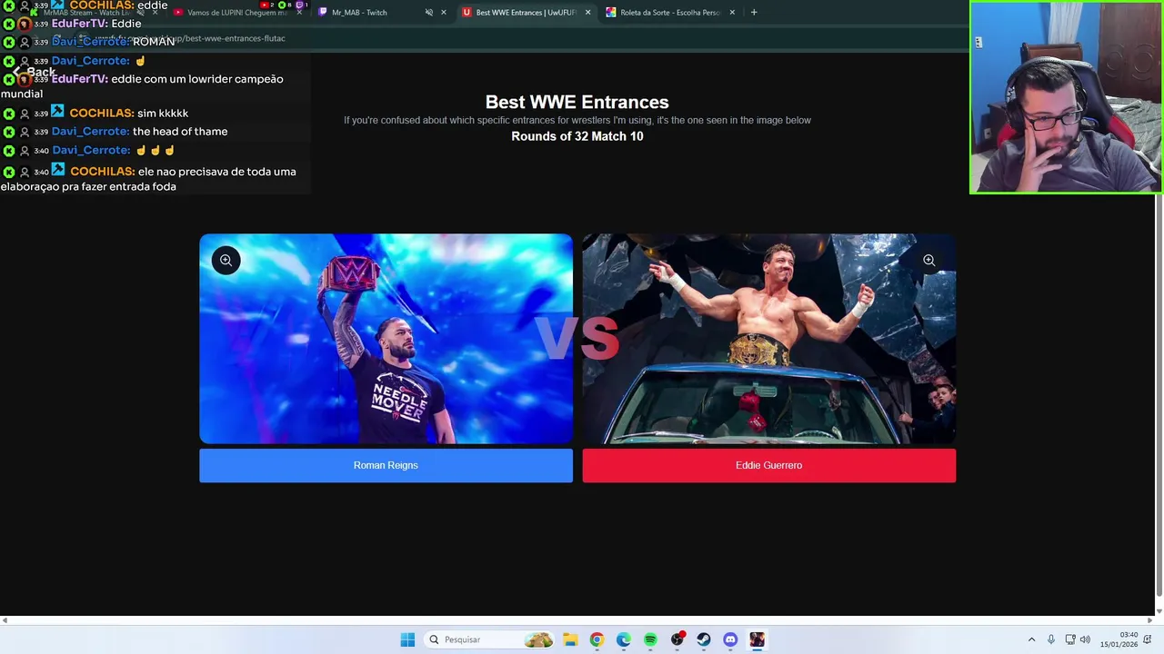This screenshot has width=1164, height=654.
Task: Open OBS Studio from taskbar
Action: point(677,639)
